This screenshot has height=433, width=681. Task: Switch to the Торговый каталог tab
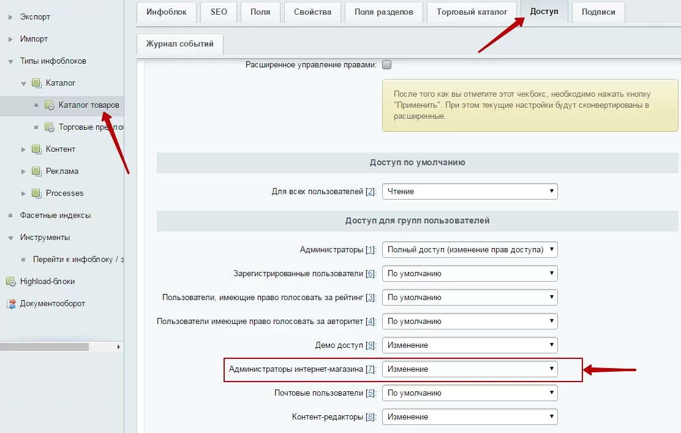coord(472,12)
